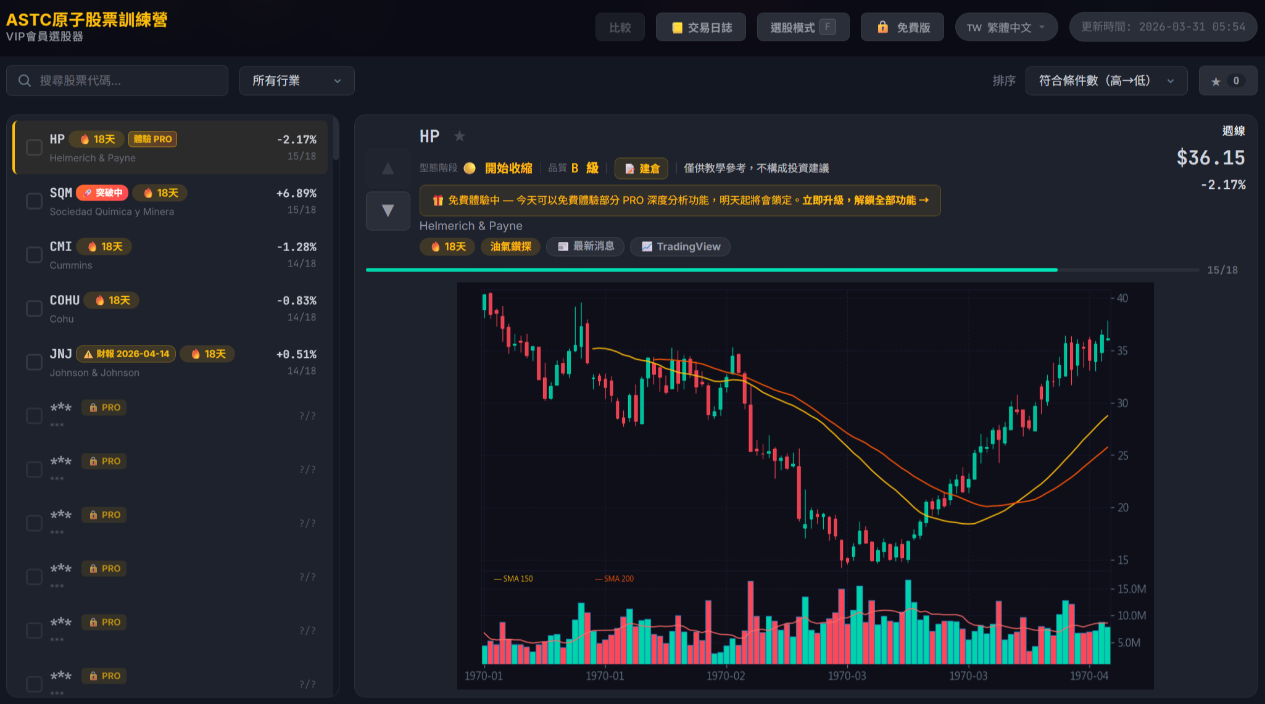The image size is (1265, 704).
Task: Click the down arrow navigation button
Action: [388, 210]
